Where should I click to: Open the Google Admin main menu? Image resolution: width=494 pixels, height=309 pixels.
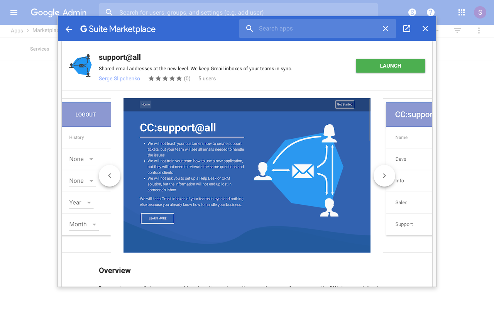(x=14, y=12)
